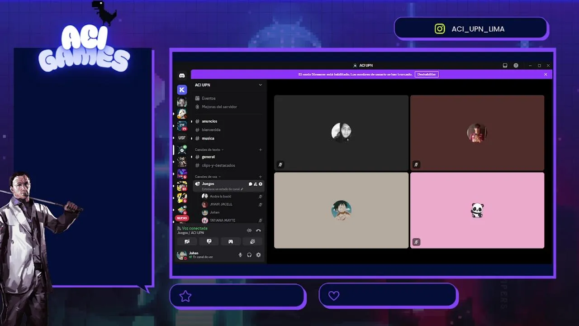Select JHAIR JACELL in voice list

(x=231, y=204)
